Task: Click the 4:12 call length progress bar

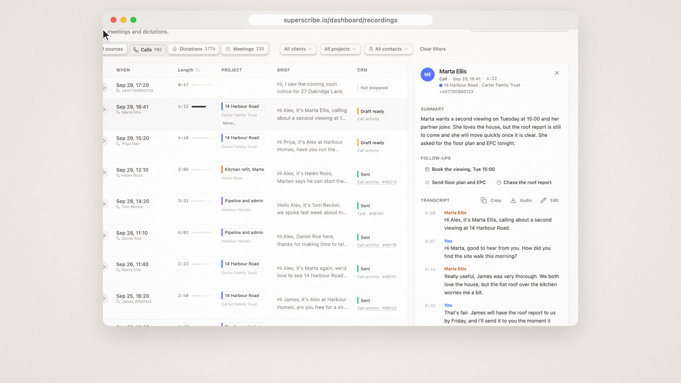Action: [x=202, y=106]
